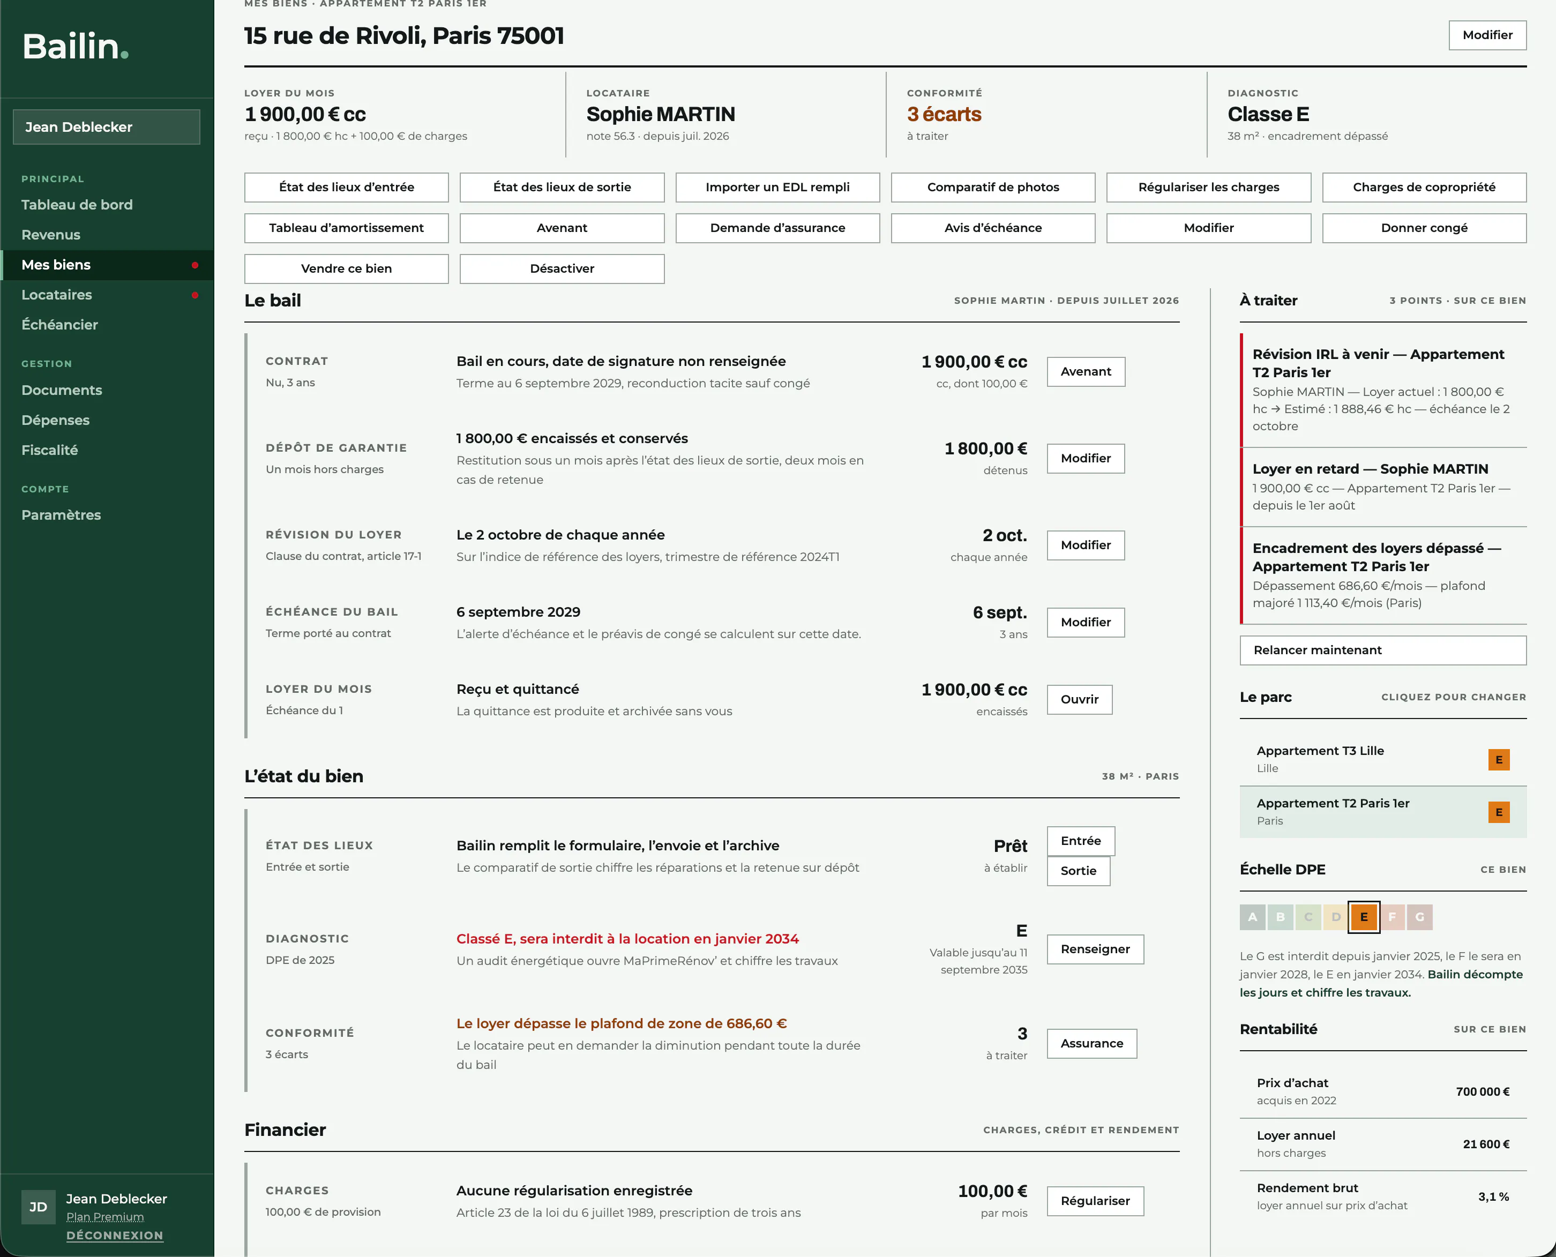Start État des lieux de sortie
This screenshot has width=1556, height=1257.
[562, 187]
